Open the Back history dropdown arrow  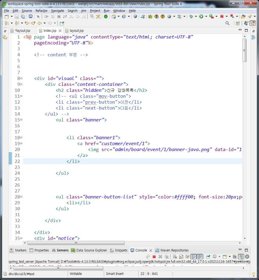(45, 23)
